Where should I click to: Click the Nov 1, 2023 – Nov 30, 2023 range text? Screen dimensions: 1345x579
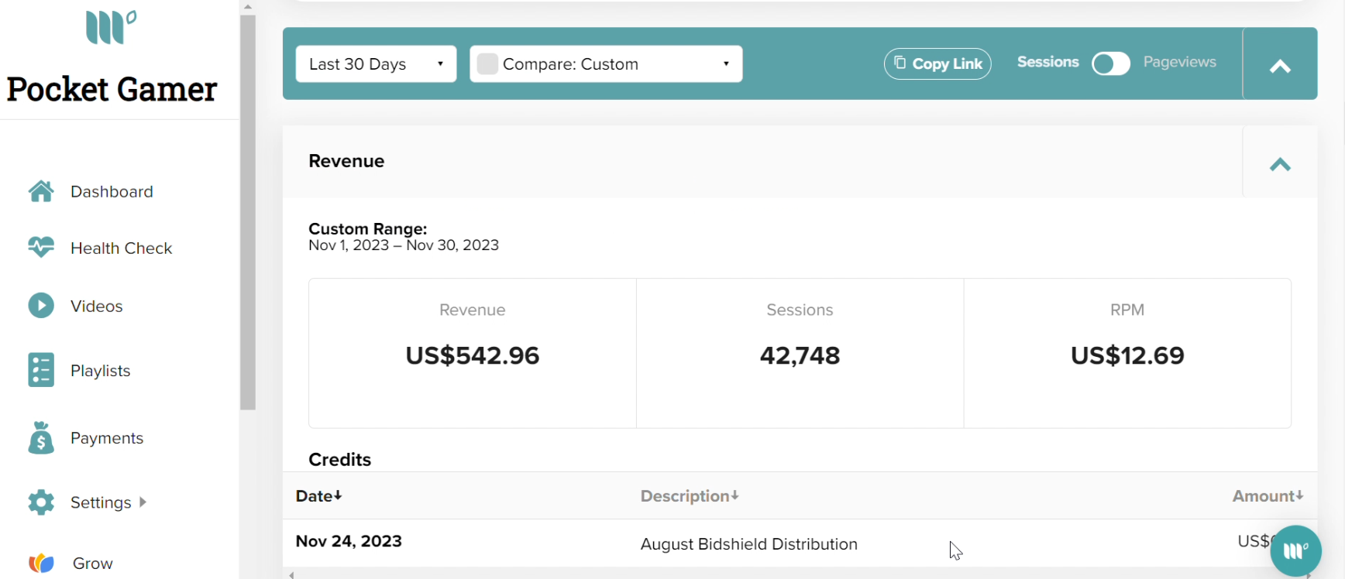point(404,245)
